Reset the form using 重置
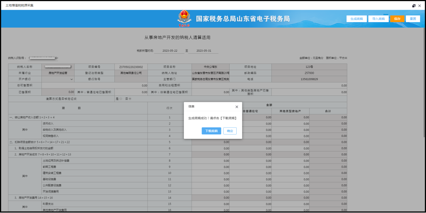The width and height of the screenshot is (426, 213). coord(413,19)
